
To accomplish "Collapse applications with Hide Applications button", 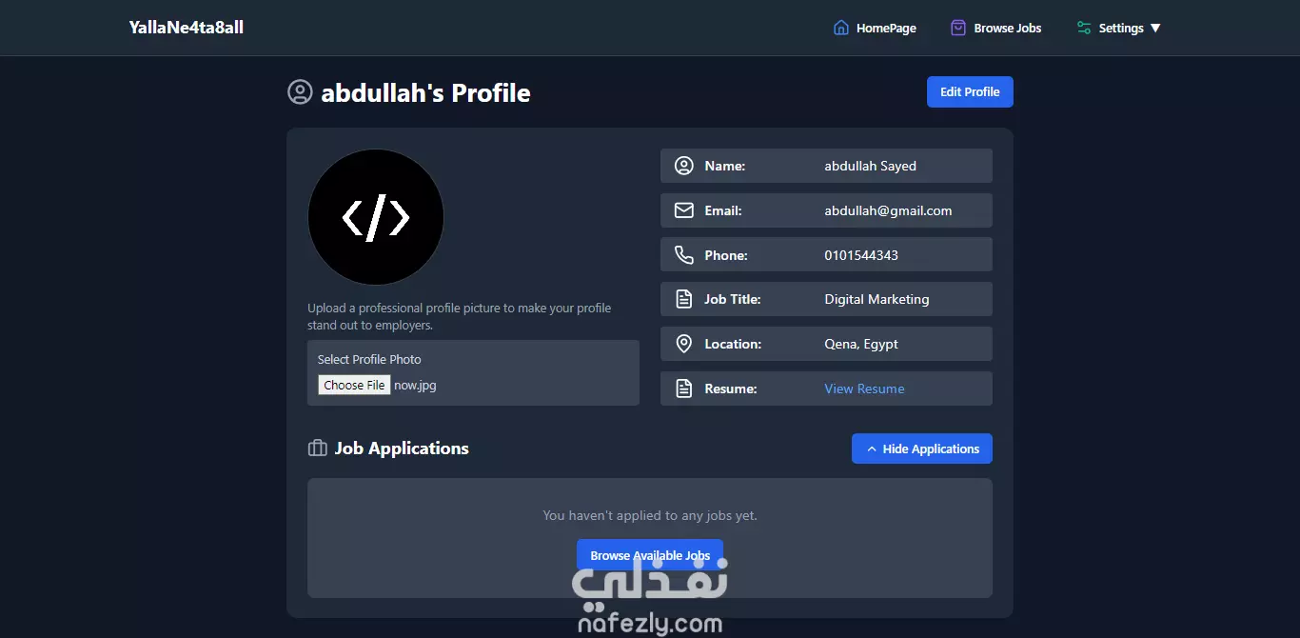I will 921,449.
